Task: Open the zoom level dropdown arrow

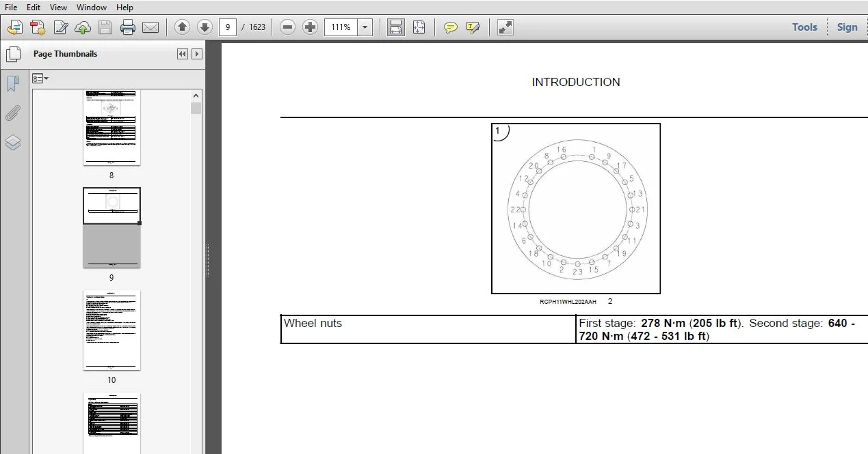Action: click(365, 27)
